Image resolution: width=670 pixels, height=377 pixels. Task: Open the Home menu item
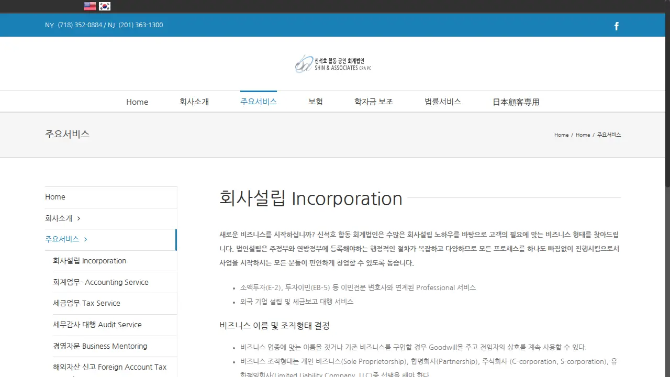point(137,102)
